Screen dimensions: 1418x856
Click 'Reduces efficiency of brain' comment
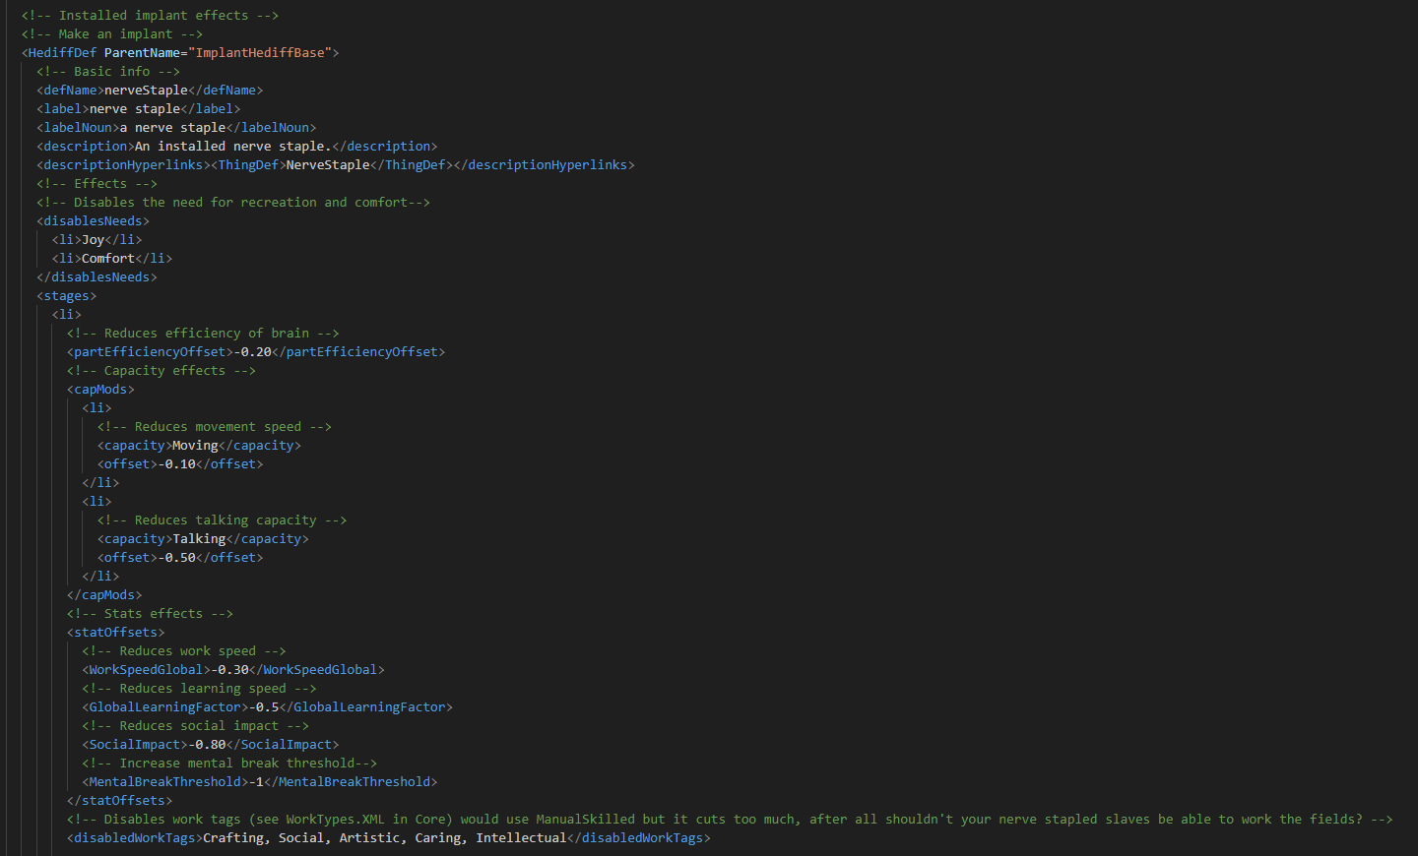coord(203,334)
